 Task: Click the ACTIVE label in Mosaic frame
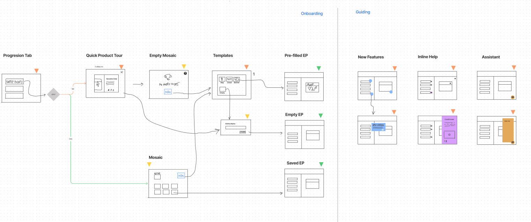157,173
